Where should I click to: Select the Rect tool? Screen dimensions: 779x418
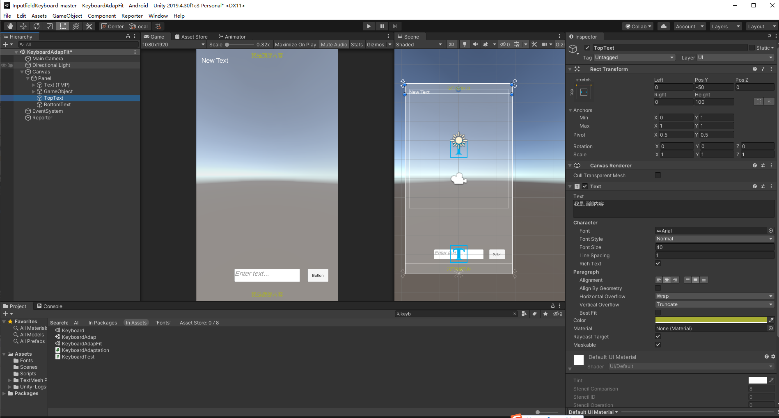(x=63, y=26)
